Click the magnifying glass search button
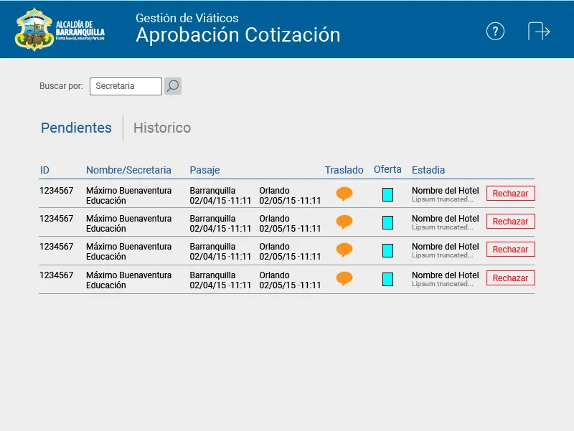Image resolution: width=574 pixels, height=431 pixels. click(173, 86)
